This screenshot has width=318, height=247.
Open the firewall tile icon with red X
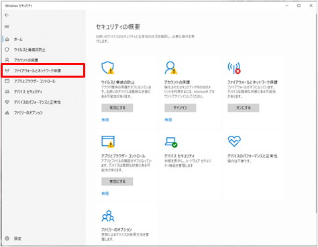click(234, 68)
